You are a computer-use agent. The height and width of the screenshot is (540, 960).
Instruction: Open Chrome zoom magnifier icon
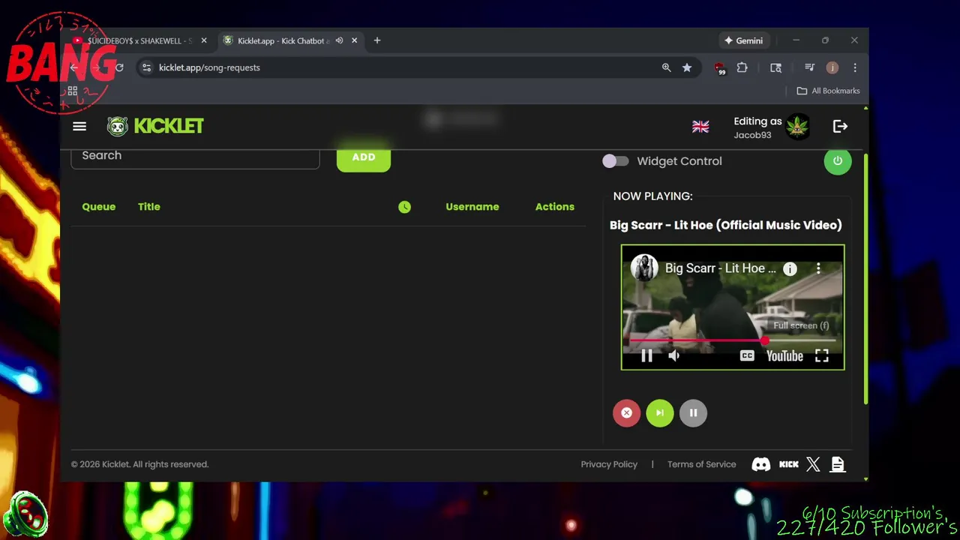click(x=666, y=67)
